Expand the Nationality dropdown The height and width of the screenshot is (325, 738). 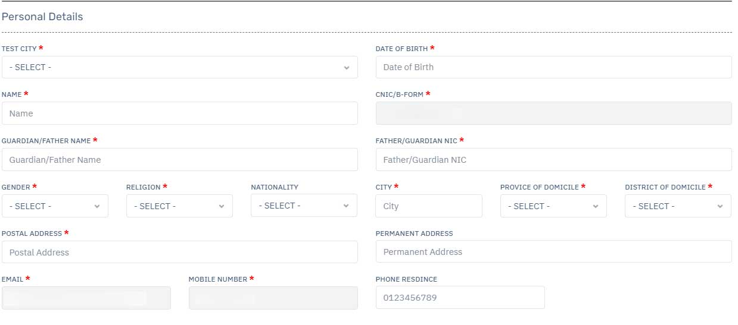click(x=304, y=206)
